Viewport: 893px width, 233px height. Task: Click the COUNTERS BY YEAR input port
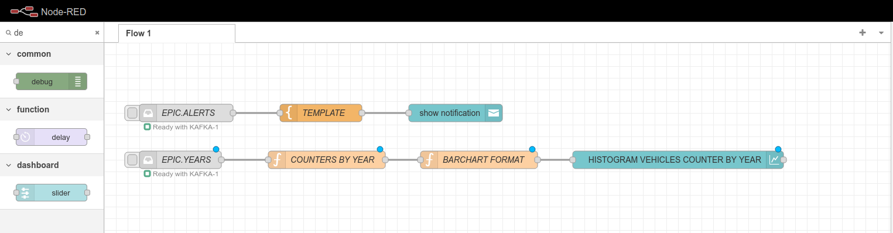coord(268,159)
